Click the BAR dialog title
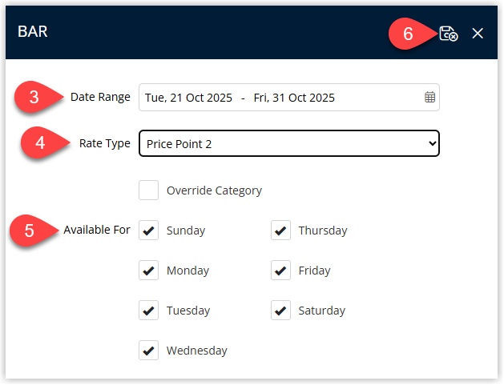Image resolution: width=504 pixels, height=385 pixels. point(33,31)
